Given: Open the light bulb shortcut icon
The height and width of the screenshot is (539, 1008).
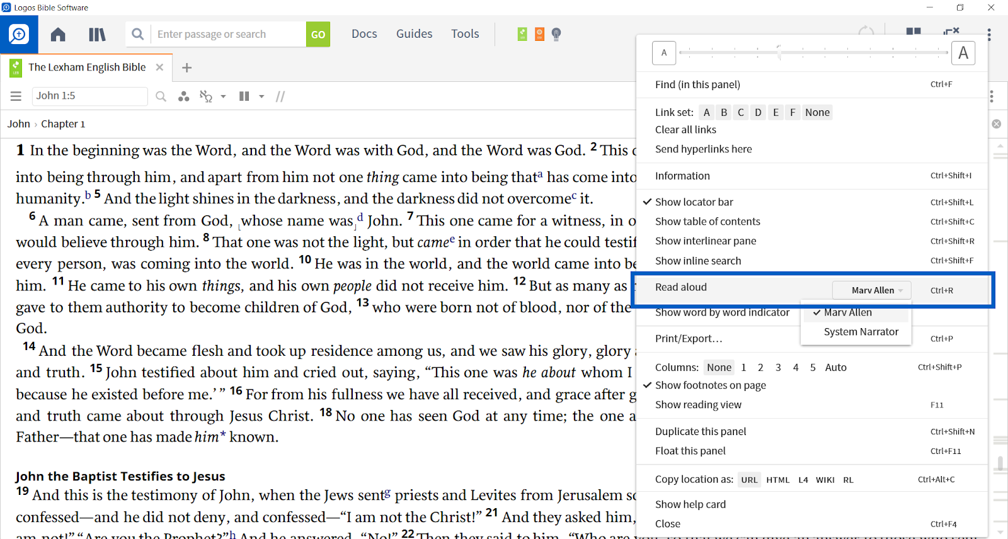Looking at the screenshot, I should [556, 34].
